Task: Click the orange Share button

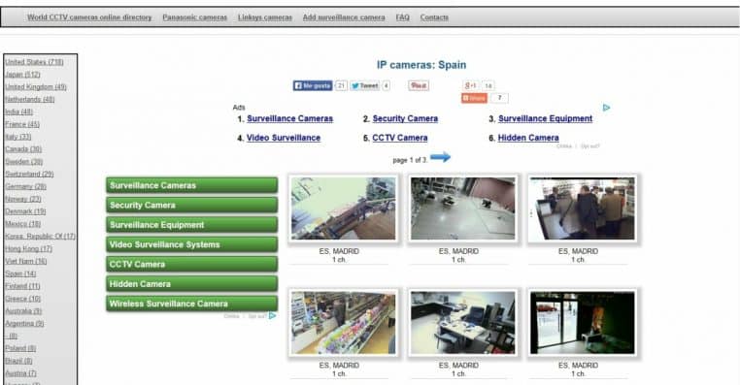Action: coord(474,98)
